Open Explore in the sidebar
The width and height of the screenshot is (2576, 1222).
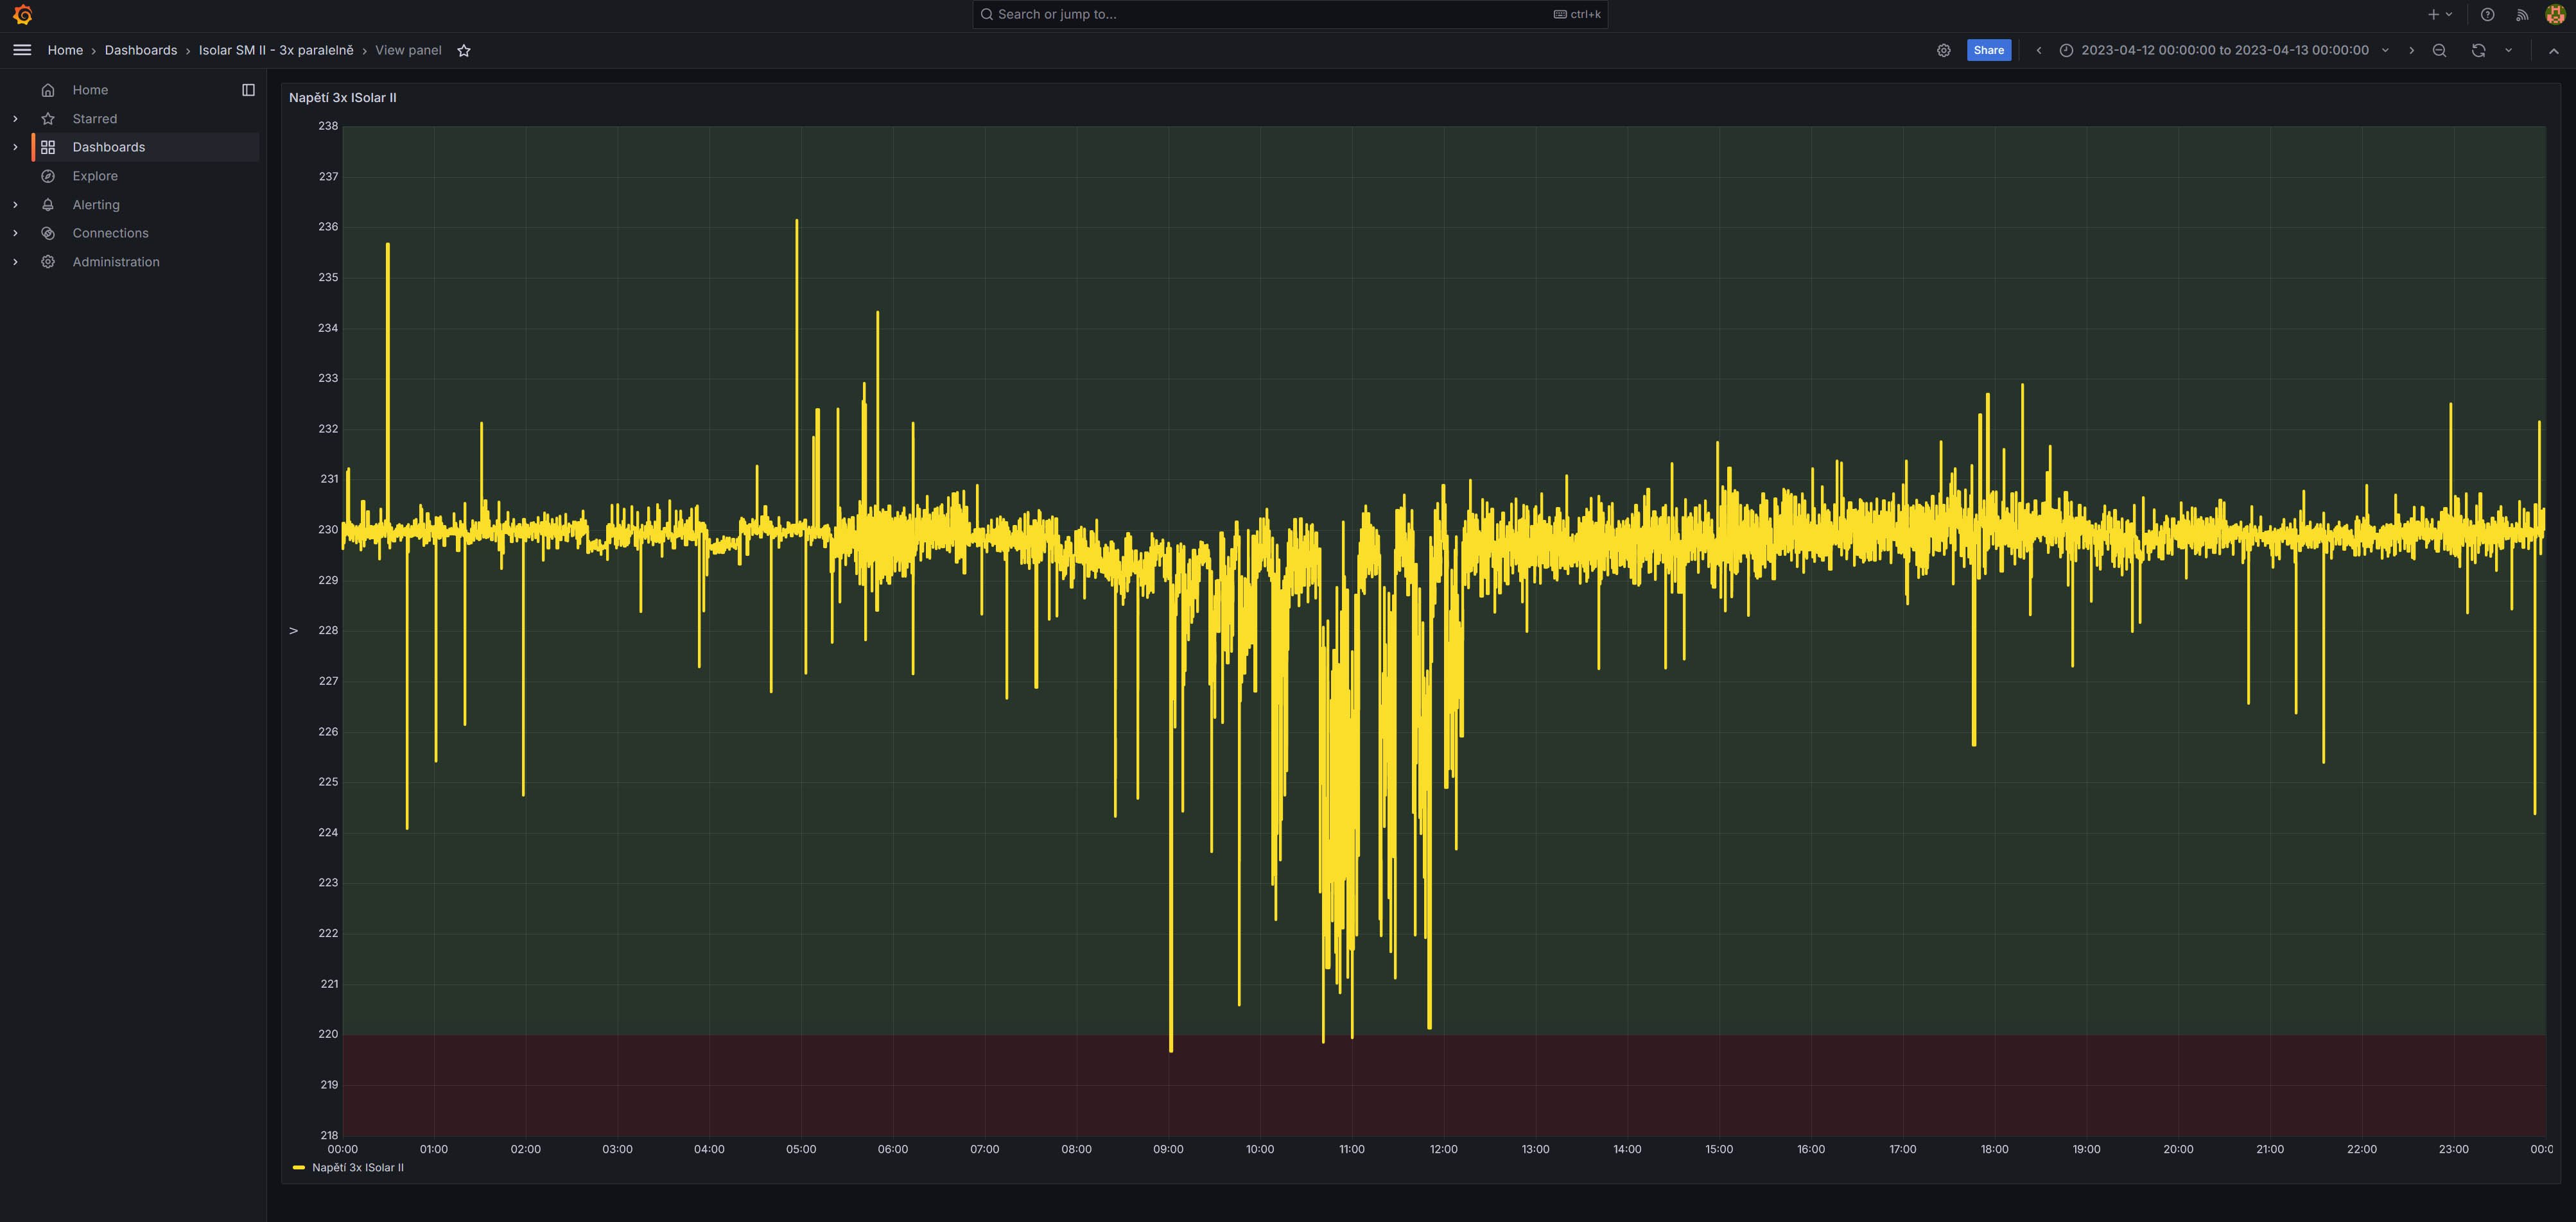click(95, 176)
